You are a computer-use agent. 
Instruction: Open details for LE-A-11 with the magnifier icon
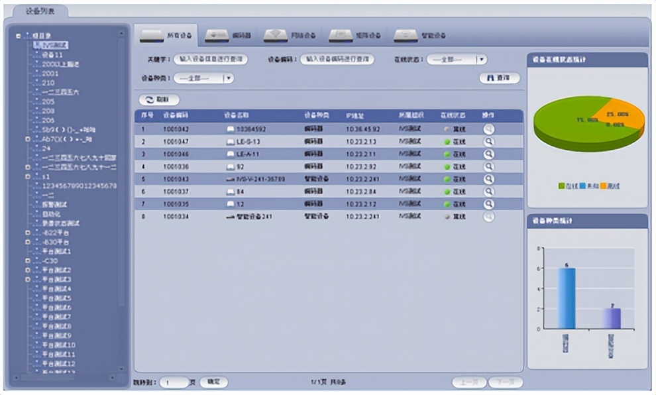pyautogui.click(x=489, y=154)
